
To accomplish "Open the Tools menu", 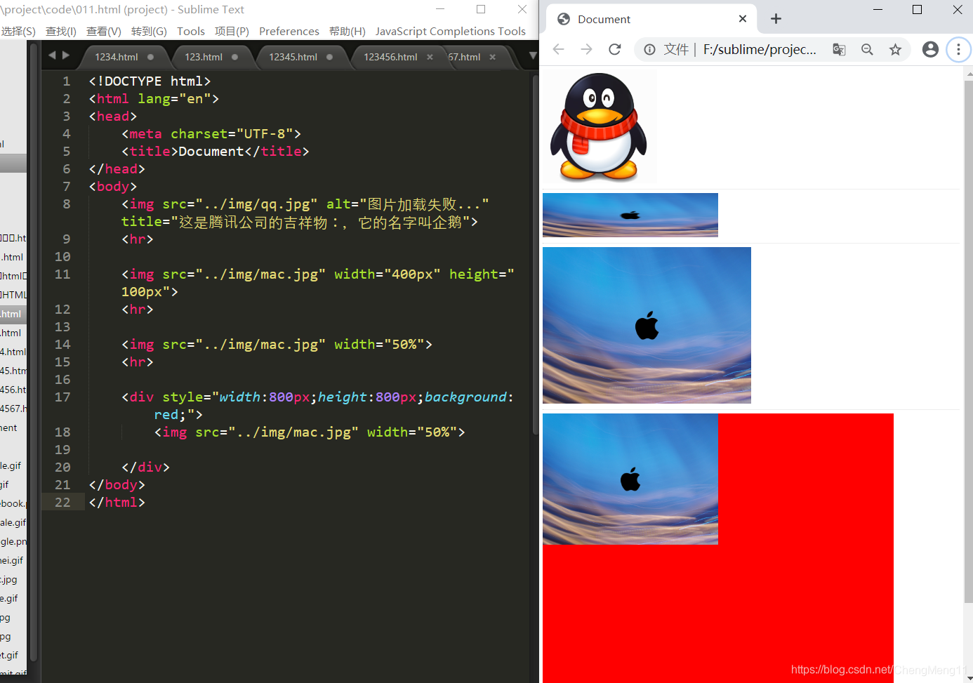I will [191, 32].
